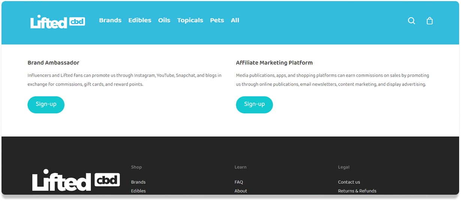
Task: Open the Oils menu in header
Action: tap(164, 20)
